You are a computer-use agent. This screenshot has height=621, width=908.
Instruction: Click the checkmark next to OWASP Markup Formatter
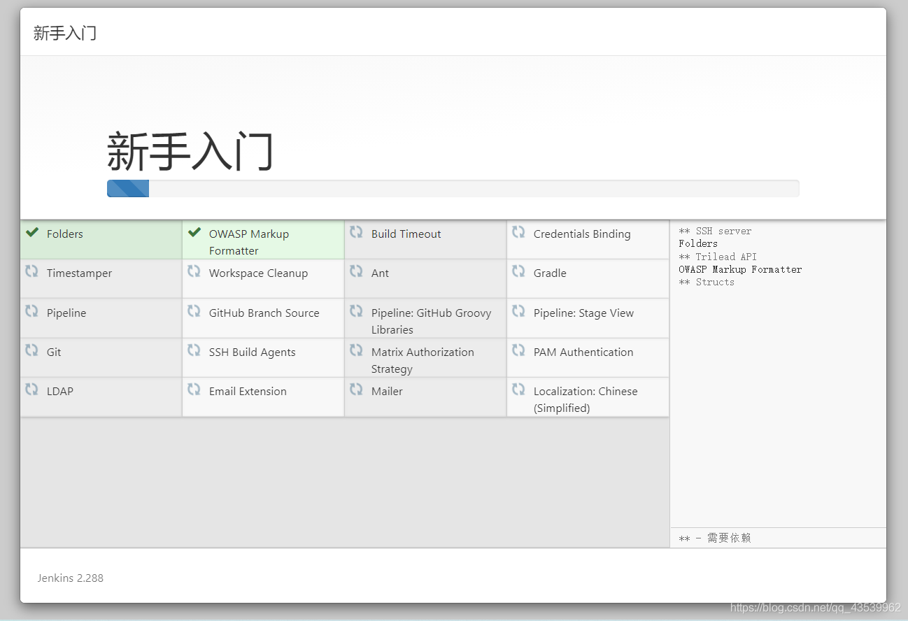pyautogui.click(x=194, y=232)
